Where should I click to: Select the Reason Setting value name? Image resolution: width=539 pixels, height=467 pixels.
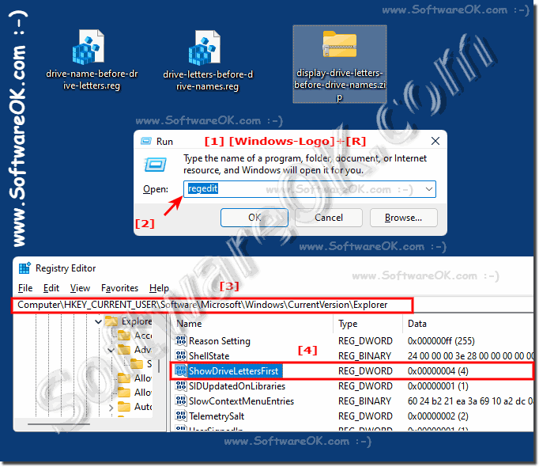click(220, 341)
